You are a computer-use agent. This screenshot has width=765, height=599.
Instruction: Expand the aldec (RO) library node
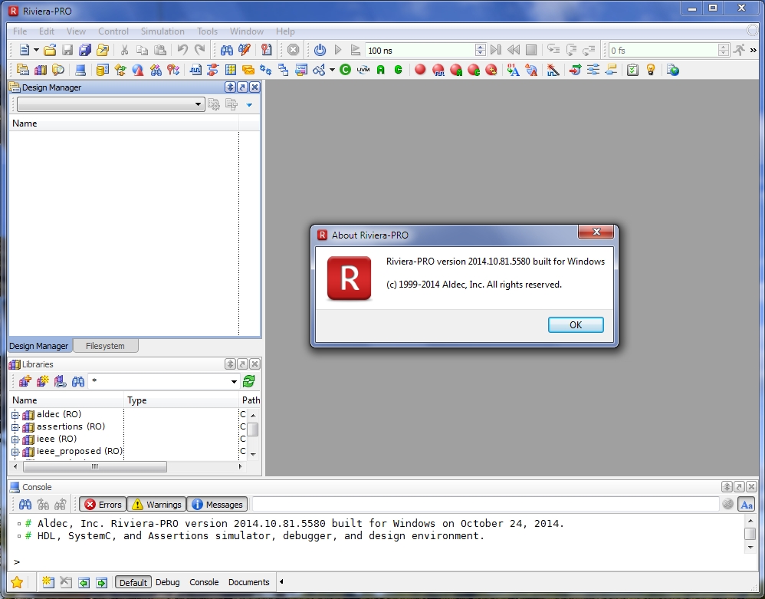pos(15,415)
